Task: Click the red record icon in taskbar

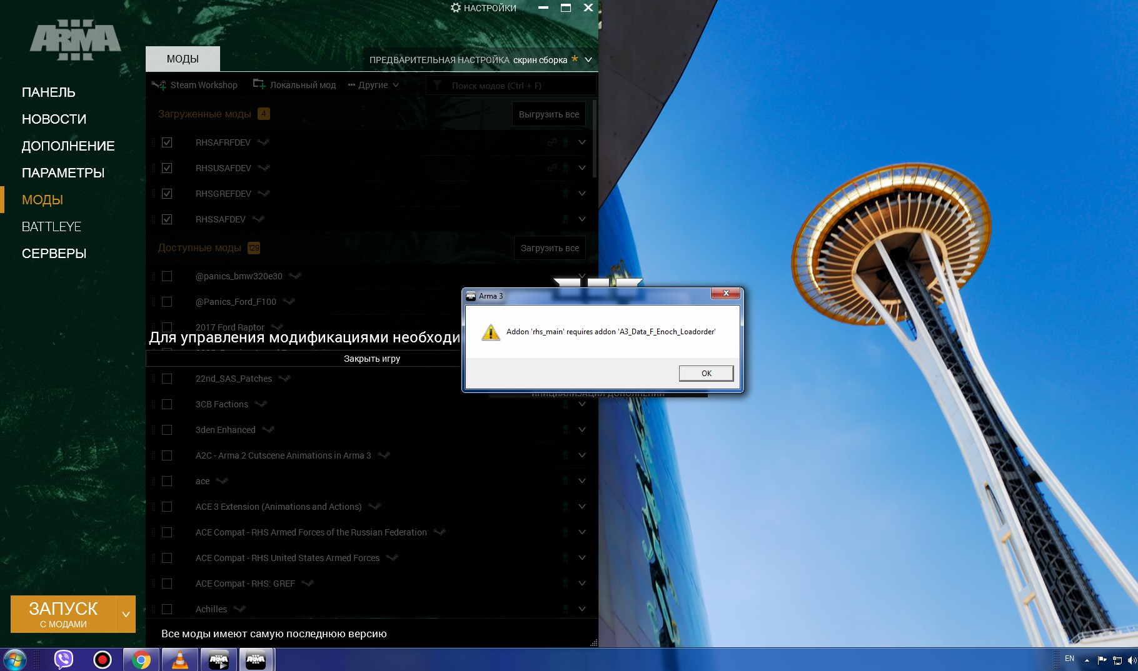Action: pyautogui.click(x=103, y=660)
